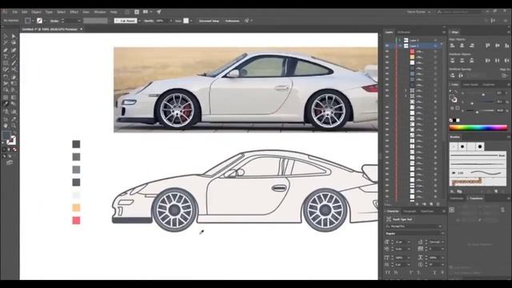Open the File menu
The height and width of the screenshot is (288, 512).
coord(14,12)
